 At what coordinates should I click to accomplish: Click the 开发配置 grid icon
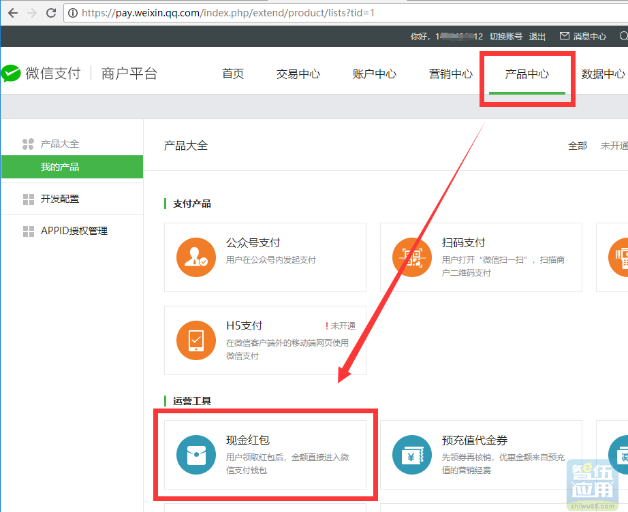tap(29, 199)
